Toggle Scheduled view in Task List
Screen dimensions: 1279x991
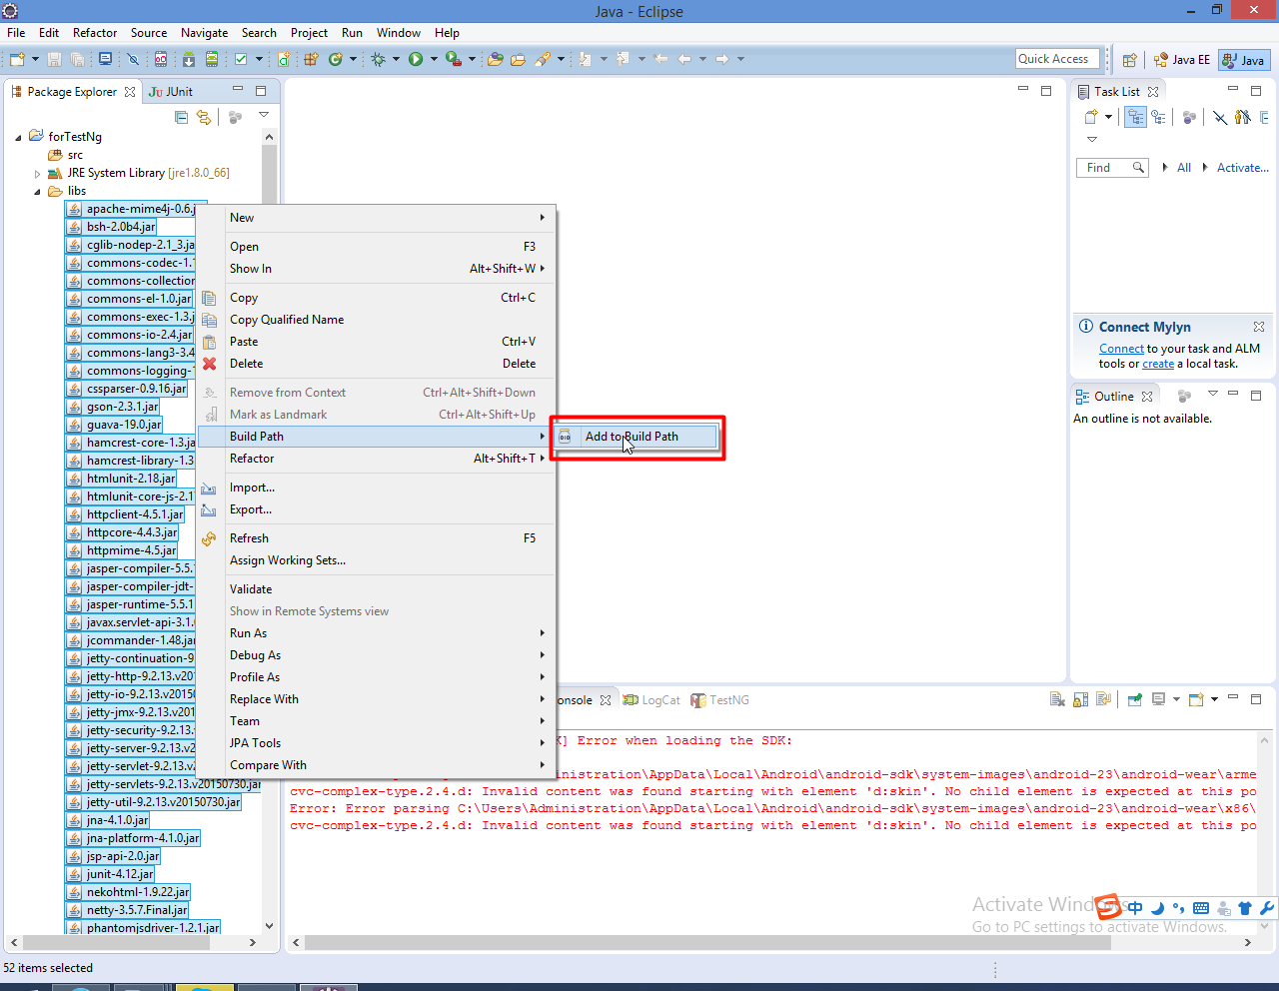pos(1158,117)
